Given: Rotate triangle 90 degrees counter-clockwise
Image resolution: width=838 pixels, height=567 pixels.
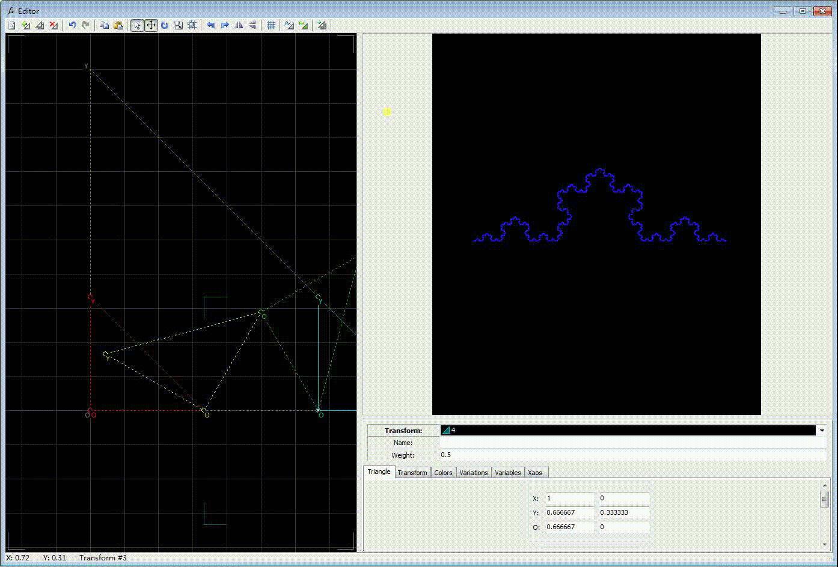Looking at the screenshot, I should coord(211,25).
